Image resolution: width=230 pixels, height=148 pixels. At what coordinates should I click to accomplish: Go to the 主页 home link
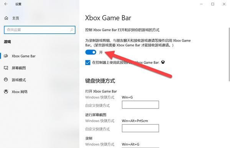[16, 18]
